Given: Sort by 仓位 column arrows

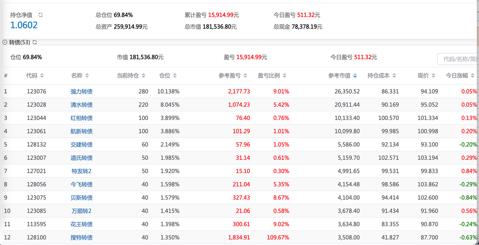Looking at the screenshot, I should coord(175,75).
